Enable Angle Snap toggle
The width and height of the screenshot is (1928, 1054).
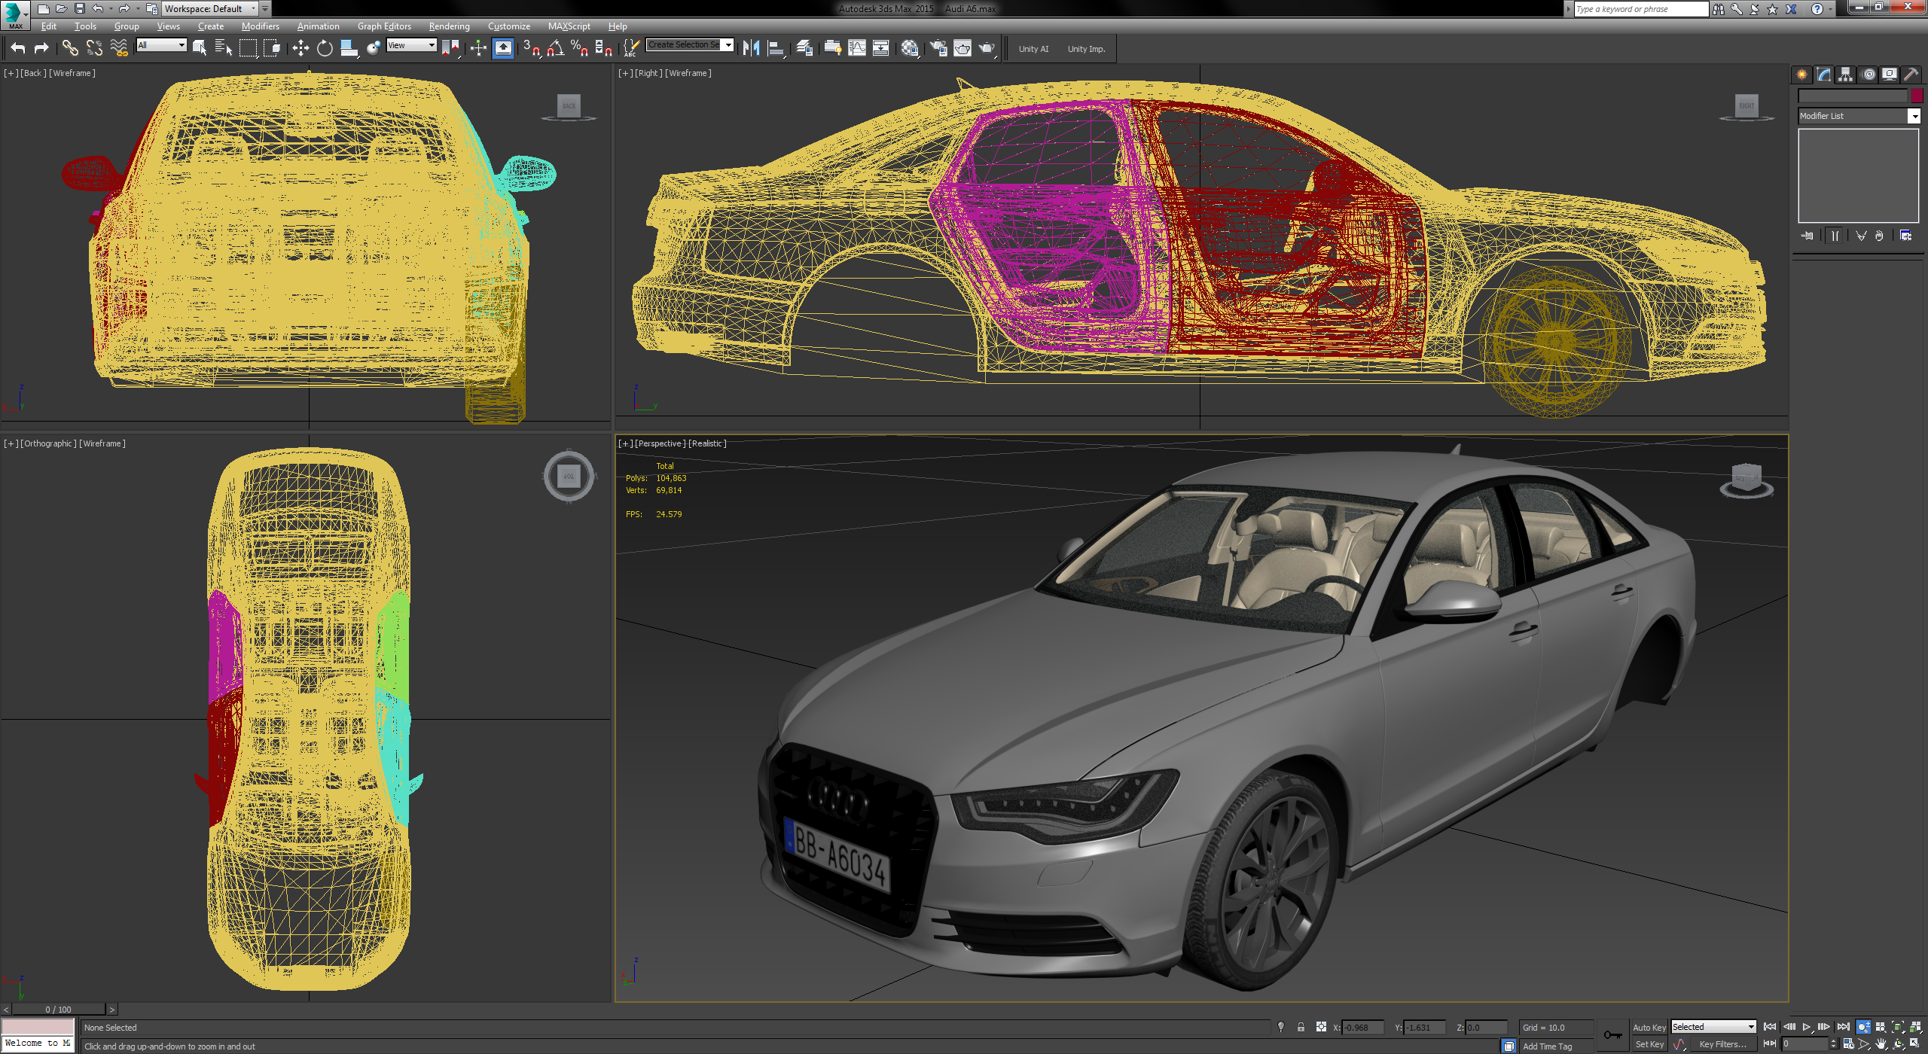[556, 48]
